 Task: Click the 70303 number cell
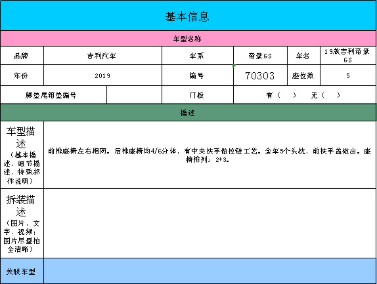pos(260,75)
